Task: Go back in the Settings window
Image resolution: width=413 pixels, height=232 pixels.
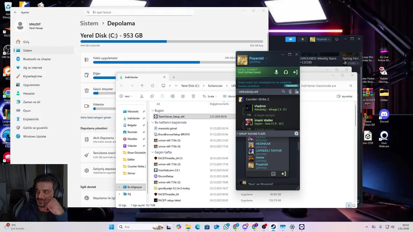Action: 15,12
